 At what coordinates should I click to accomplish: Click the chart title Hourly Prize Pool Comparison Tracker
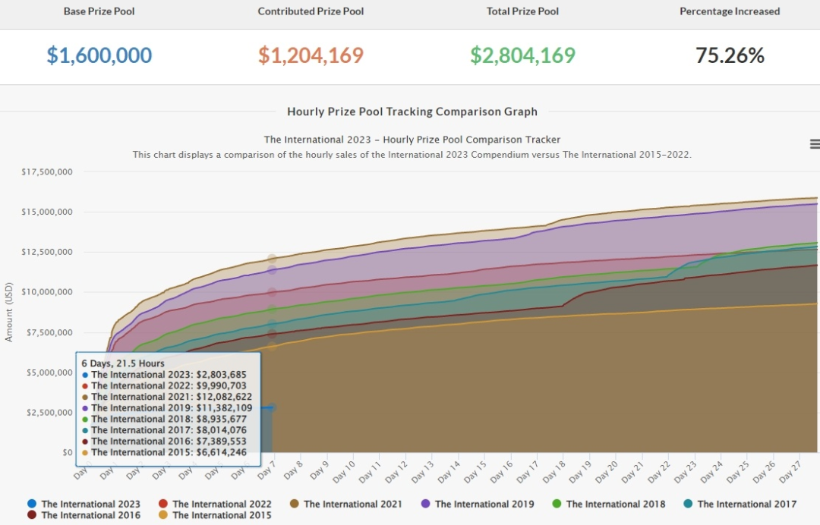(x=412, y=140)
